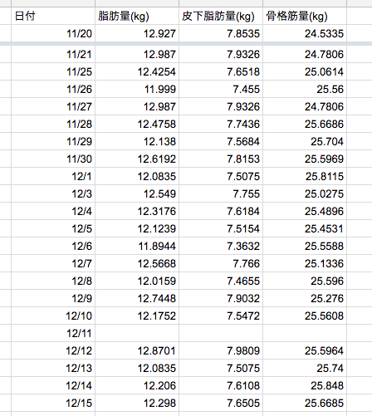Select the date cell 12/8

pos(53,281)
